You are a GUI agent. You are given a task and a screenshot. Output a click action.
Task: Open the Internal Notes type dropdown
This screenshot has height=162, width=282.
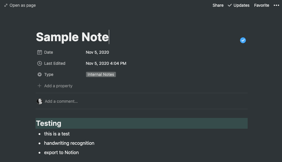[101, 74]
